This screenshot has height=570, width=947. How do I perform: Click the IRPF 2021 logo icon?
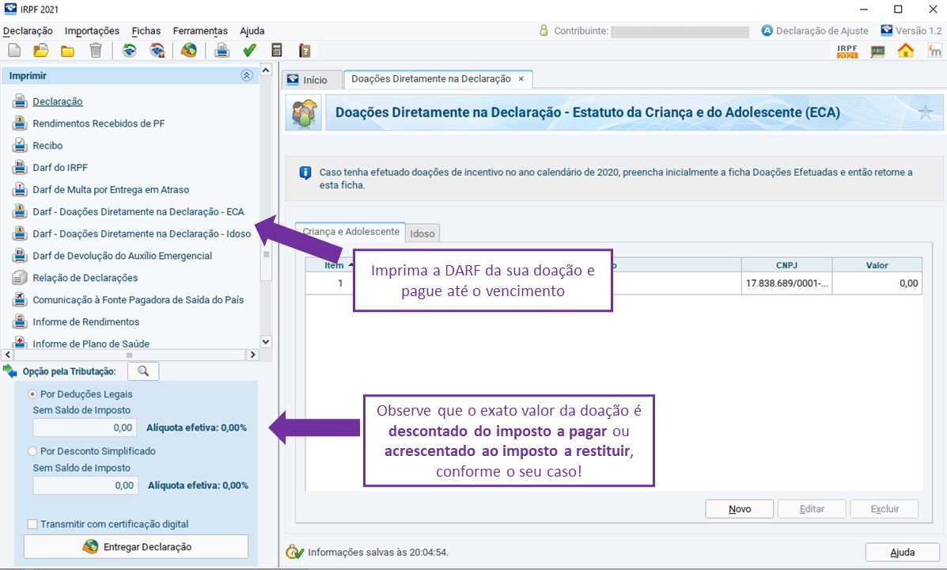point(847,51)
